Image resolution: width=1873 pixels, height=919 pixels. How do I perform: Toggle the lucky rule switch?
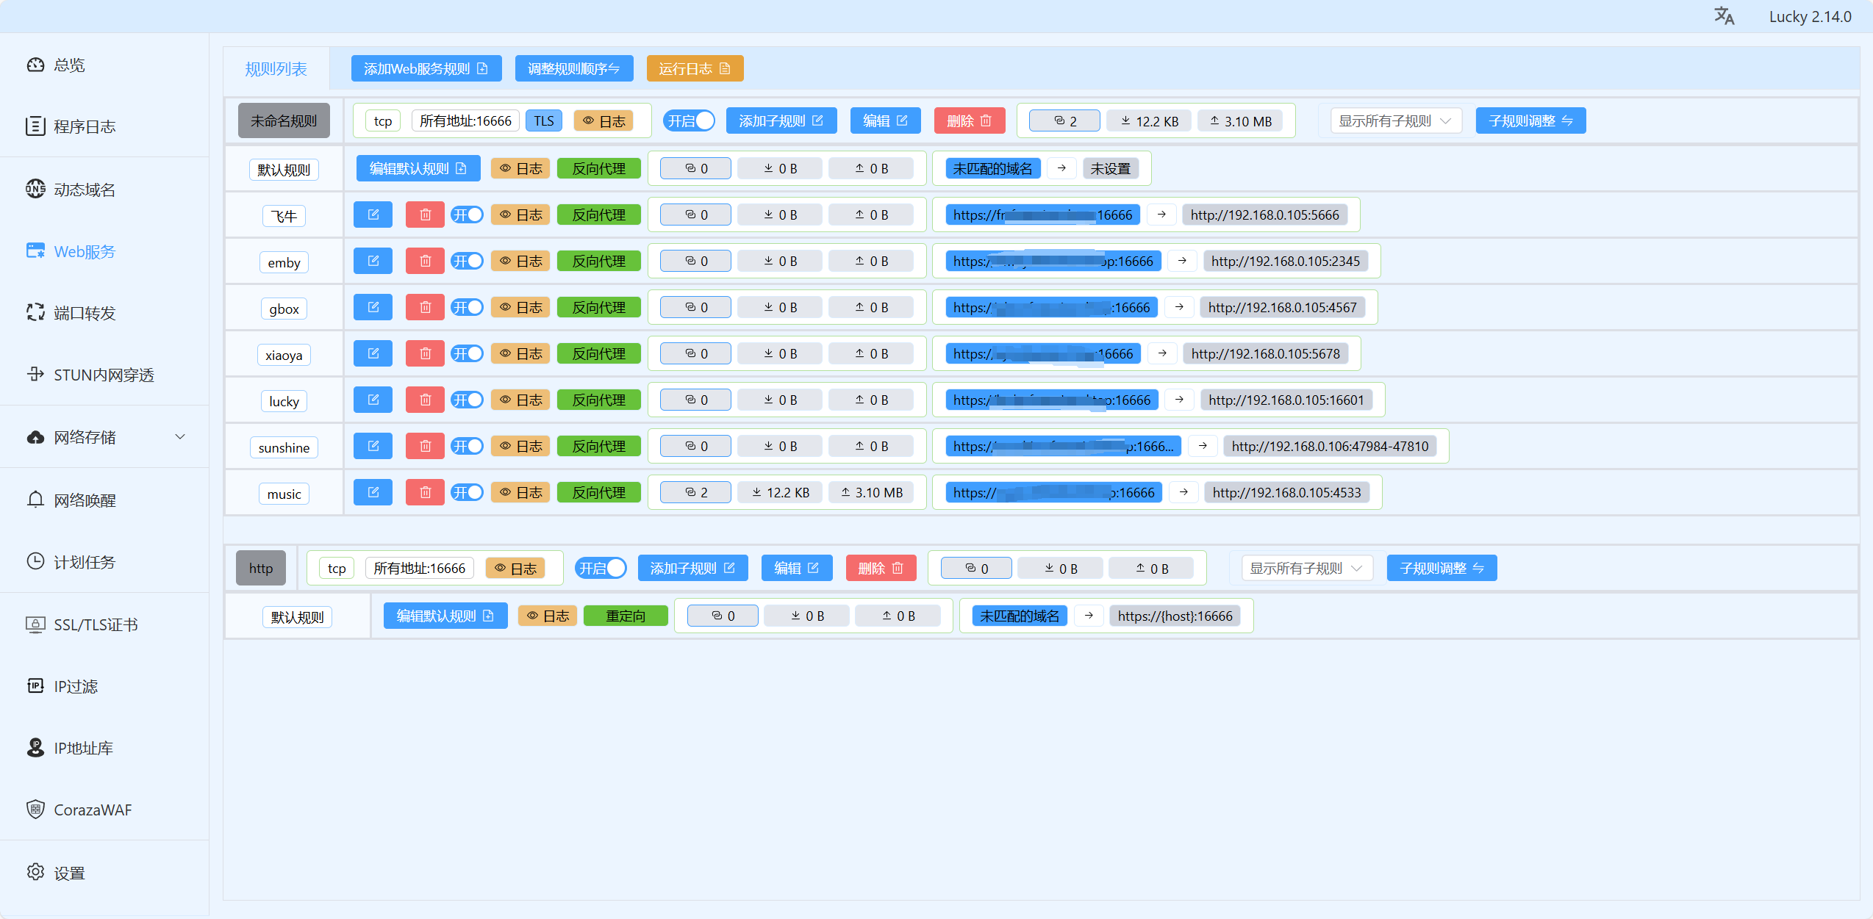click(x=467, y=400)
